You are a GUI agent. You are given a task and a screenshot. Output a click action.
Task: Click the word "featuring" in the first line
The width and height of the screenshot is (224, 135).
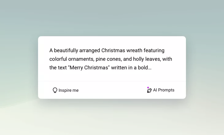154,51
